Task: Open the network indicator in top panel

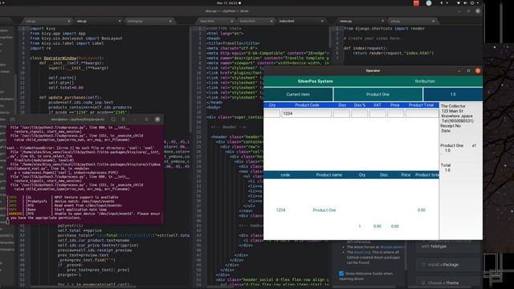Action: coord(458,3)
